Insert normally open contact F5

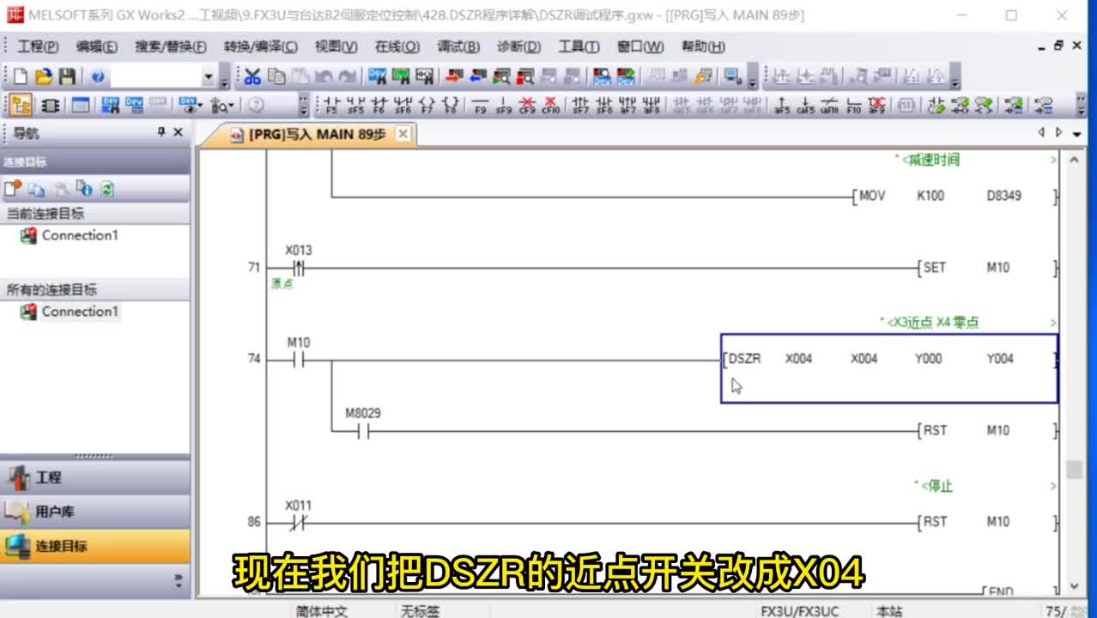click(x=331, y=106)
